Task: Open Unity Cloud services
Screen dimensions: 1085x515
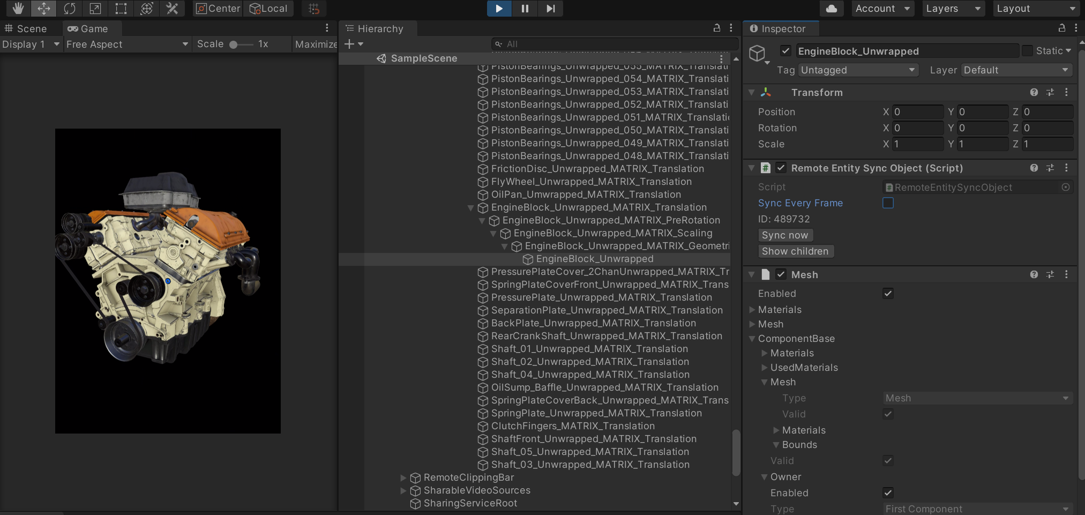Action: tap(832, 9)
